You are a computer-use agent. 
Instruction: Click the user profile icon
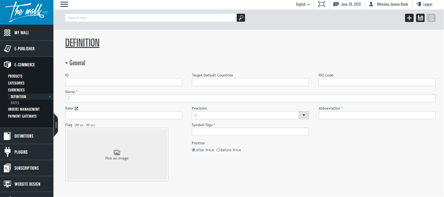click(371, 4)
